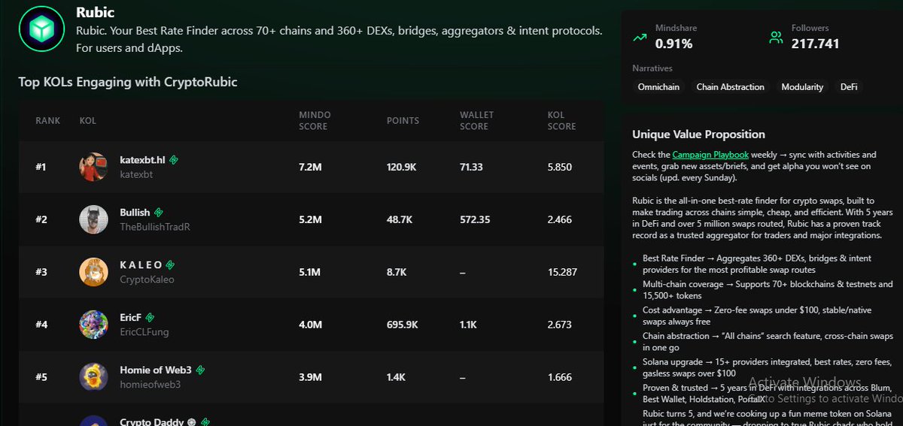Select the Chain Abstraction narrative tag

(x=730, y=87)
